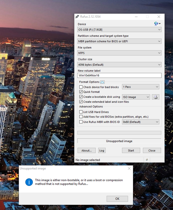Uncheck Create extended label and icon files
The height and width of the screenshot is (210, 173).
pyautogui.click(x=81, y=102)
